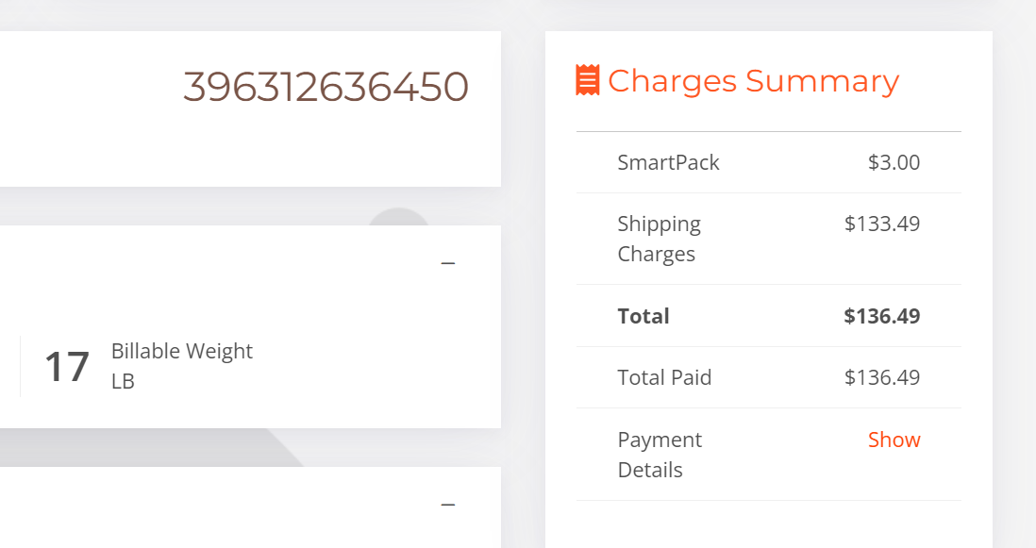Click the bold Total label
Viewport: 1036px width, 548px height.
(643, 316)
